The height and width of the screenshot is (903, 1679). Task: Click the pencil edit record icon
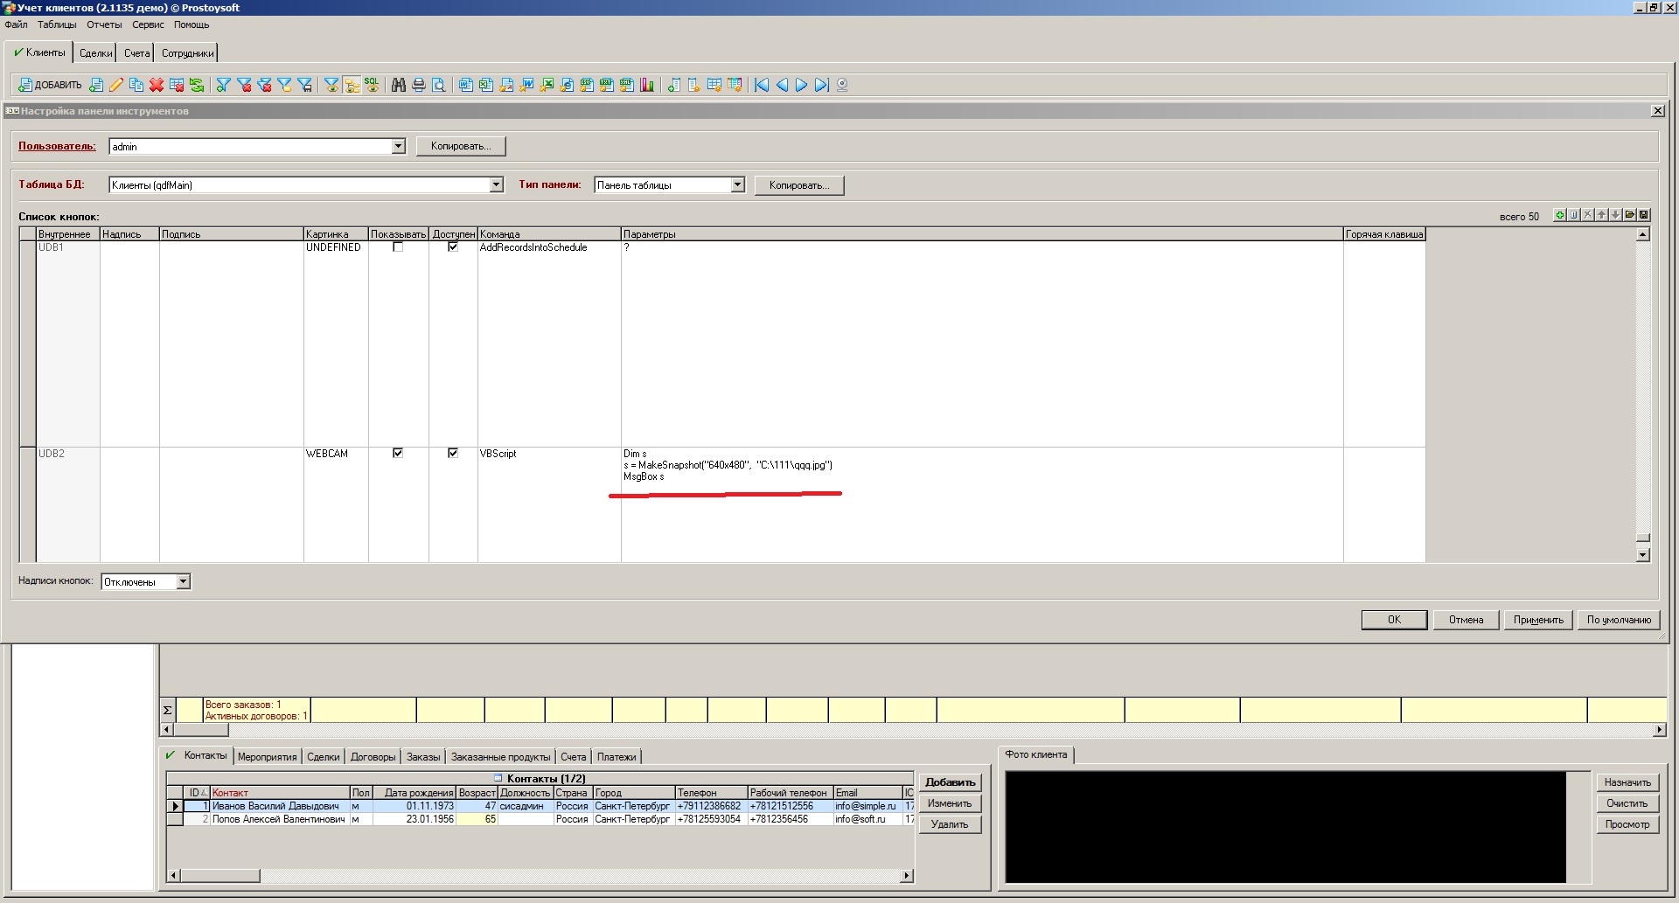pyautogui.click(x=116, y=85)
